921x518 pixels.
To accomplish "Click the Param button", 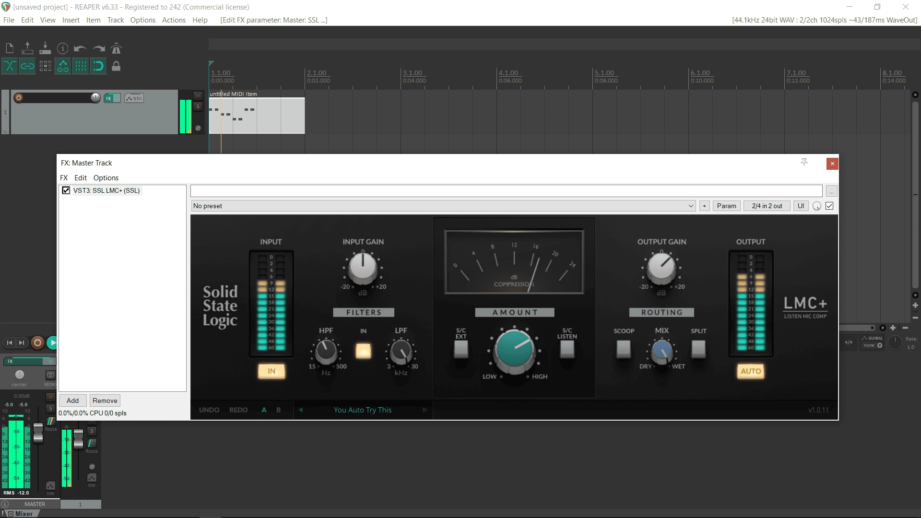I will (726, 206).
